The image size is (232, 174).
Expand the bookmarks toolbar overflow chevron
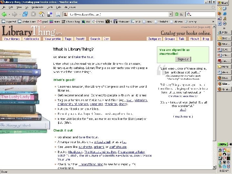(213, 22)
